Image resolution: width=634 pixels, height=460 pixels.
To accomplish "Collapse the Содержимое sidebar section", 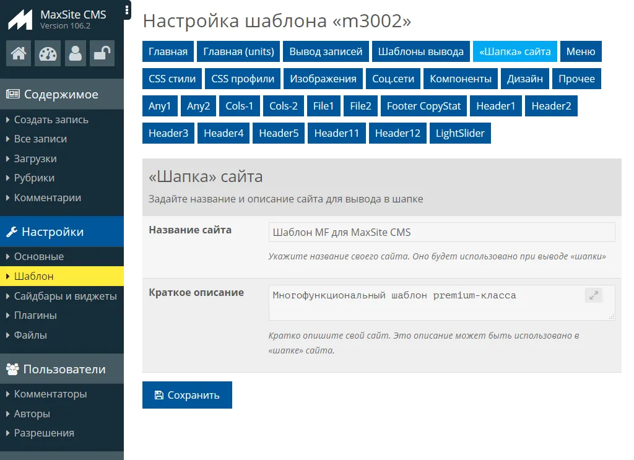I will pos(61,95).
